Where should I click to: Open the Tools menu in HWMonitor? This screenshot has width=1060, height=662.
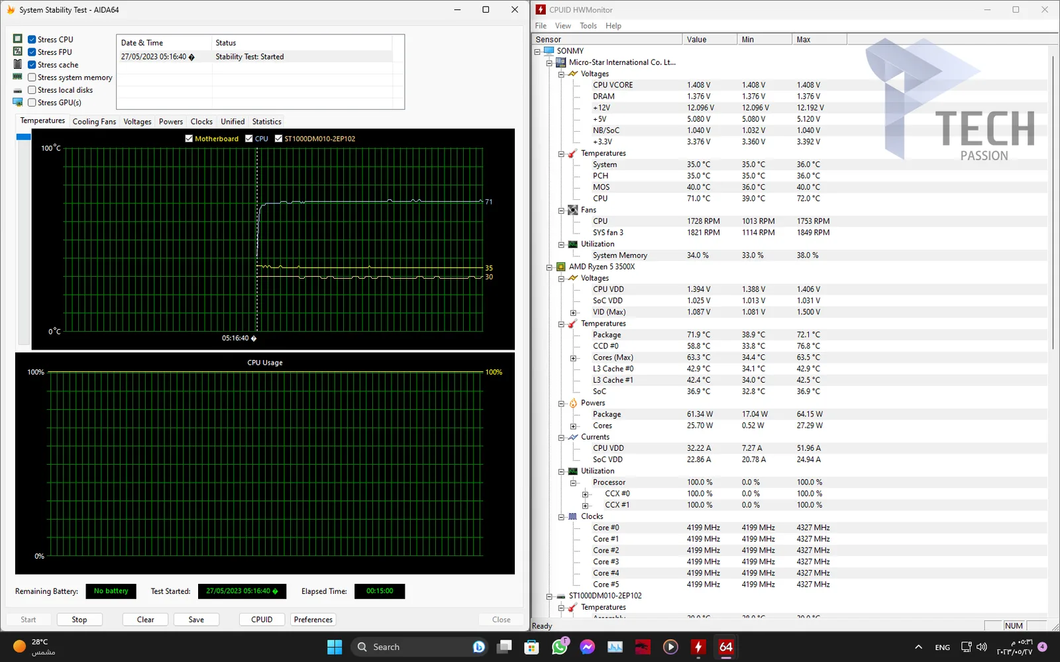(x=588, y=26)
